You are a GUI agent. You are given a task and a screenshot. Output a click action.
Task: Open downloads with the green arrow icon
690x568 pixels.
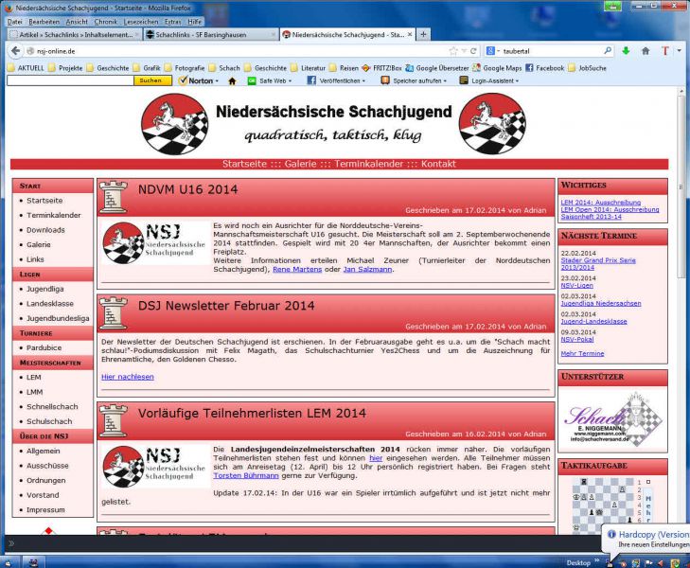[626, 51]
